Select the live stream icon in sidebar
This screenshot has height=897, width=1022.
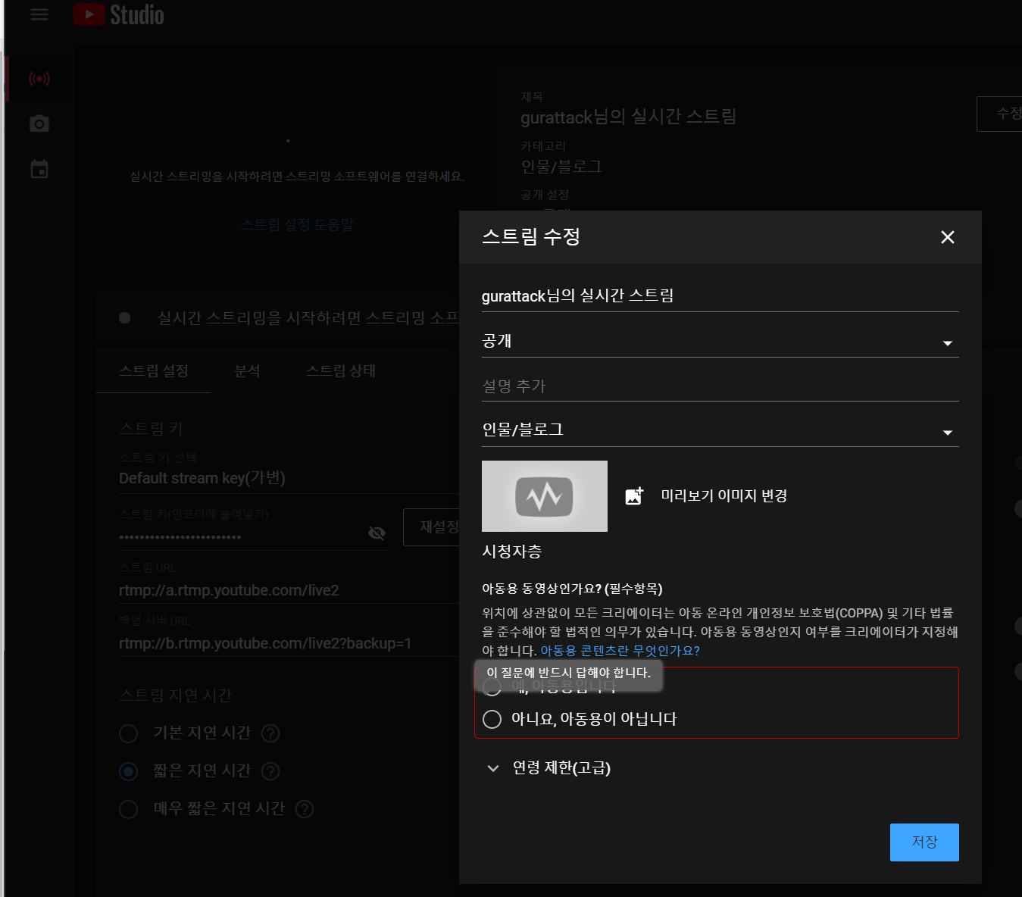pos(39,78)
